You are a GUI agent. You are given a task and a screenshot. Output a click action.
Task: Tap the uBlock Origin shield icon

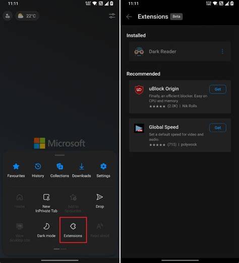[139, 90]
